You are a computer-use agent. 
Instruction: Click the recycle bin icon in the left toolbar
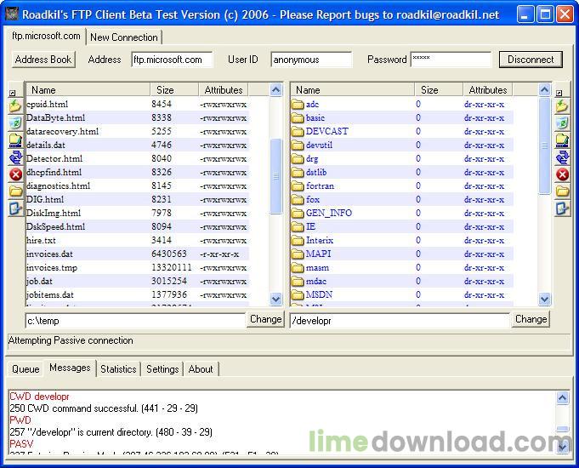15,123
